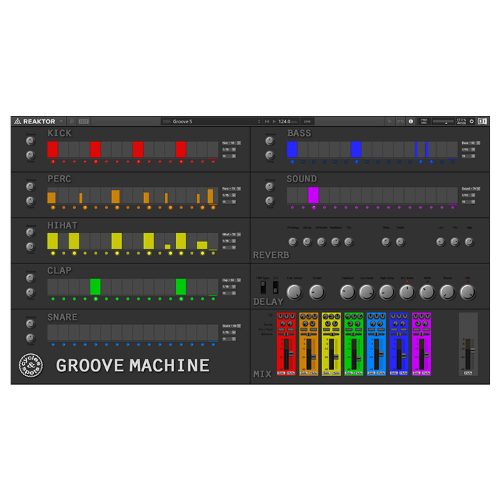Toggle the first orange PERC step

[52, 197]
